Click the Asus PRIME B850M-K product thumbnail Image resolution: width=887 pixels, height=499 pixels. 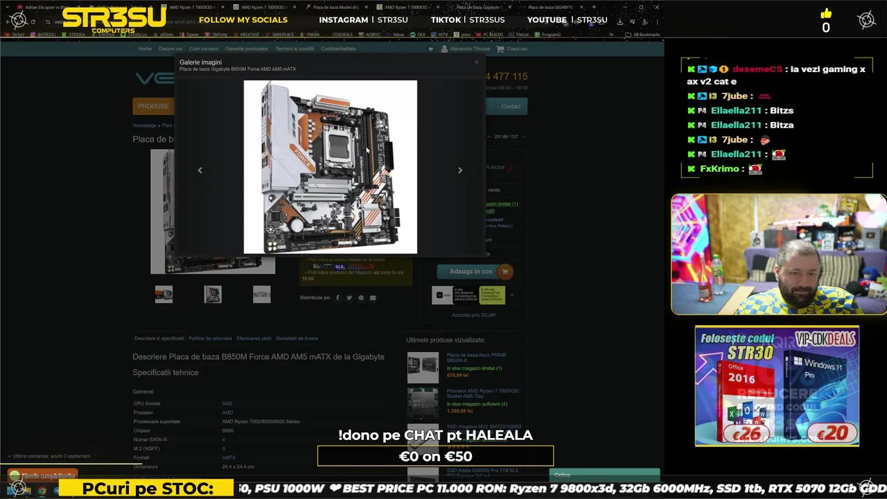click(423, 368)
